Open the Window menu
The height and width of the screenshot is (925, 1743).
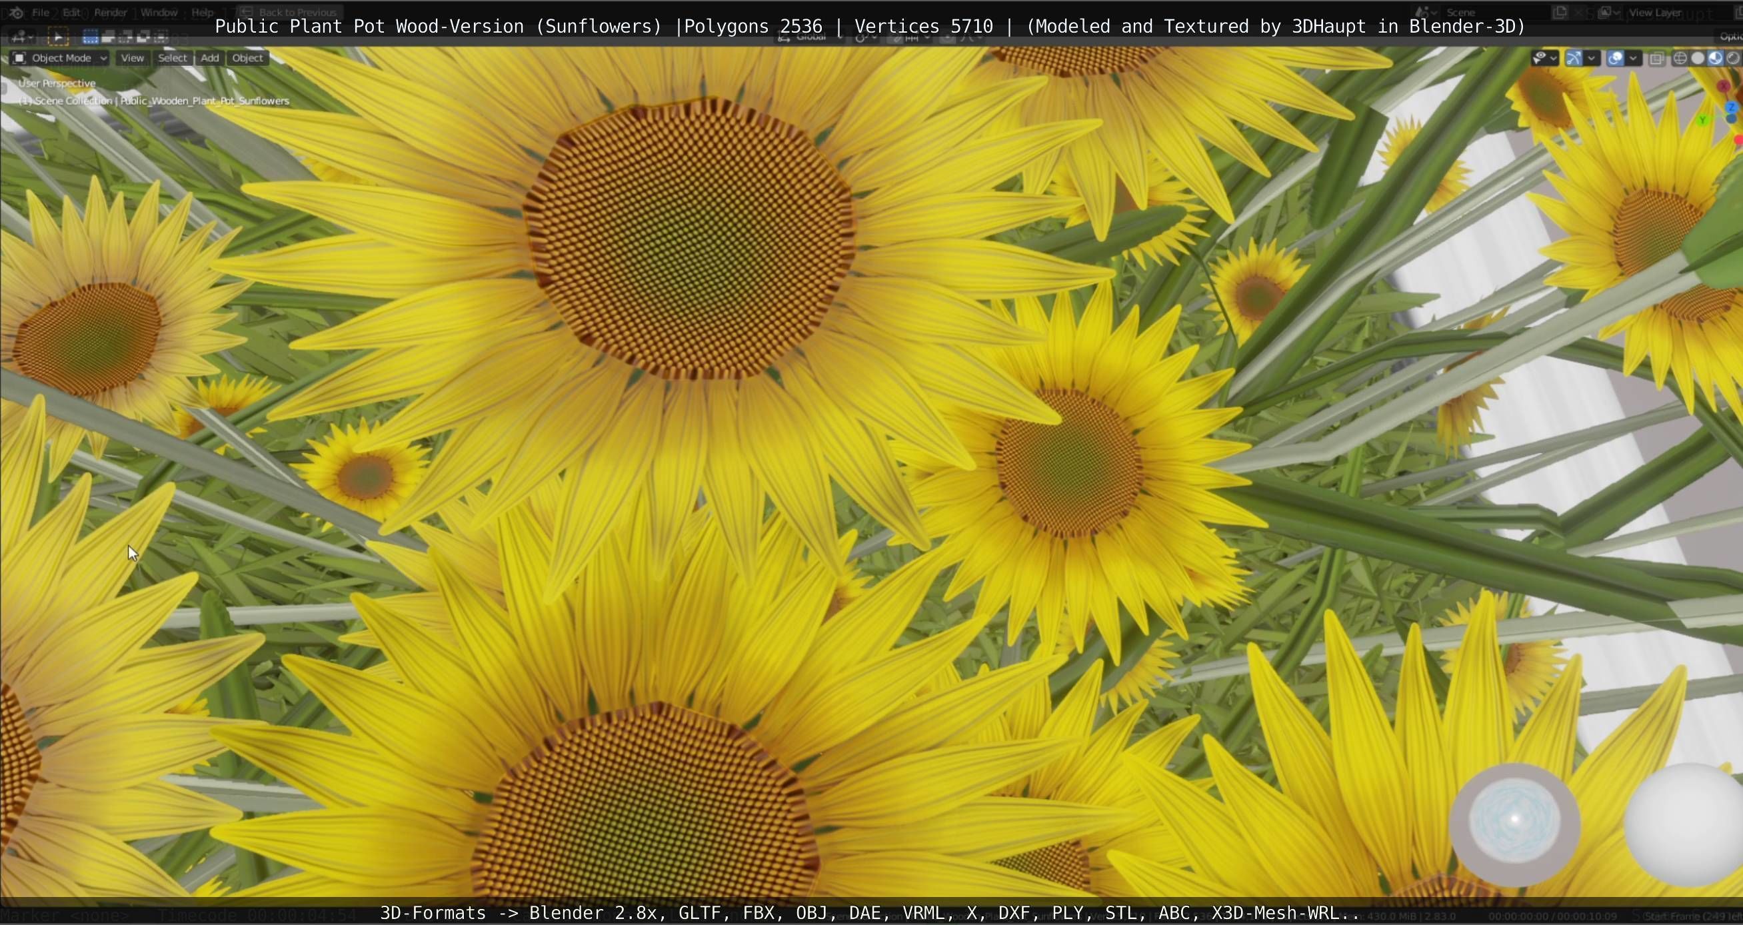point(159,12)
